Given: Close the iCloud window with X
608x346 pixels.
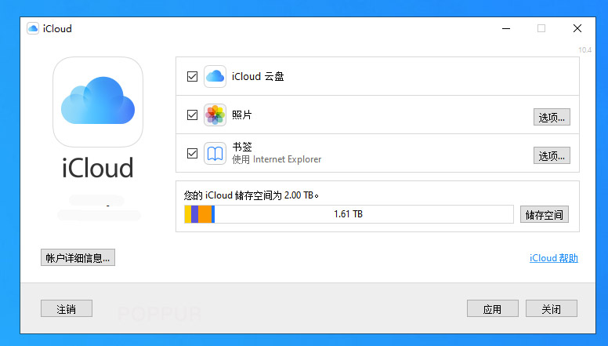Looking at the screenshot, I should 577,28.
